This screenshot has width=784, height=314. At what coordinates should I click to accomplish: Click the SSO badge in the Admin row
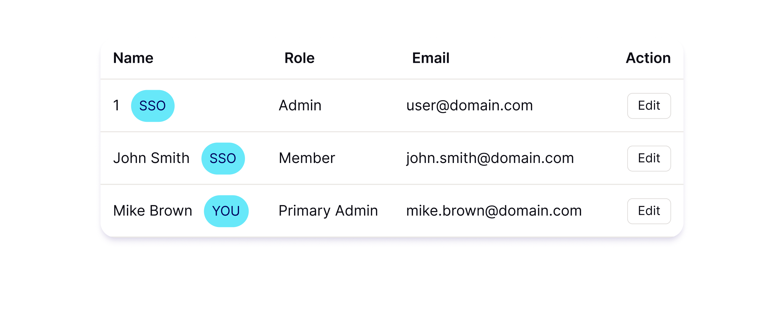coord(153,106)
